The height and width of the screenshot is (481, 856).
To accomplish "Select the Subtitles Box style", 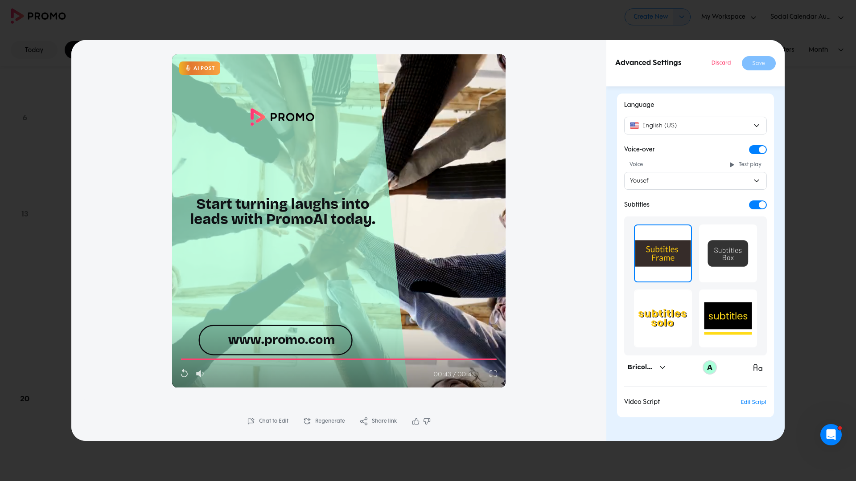I will (728, 253).
